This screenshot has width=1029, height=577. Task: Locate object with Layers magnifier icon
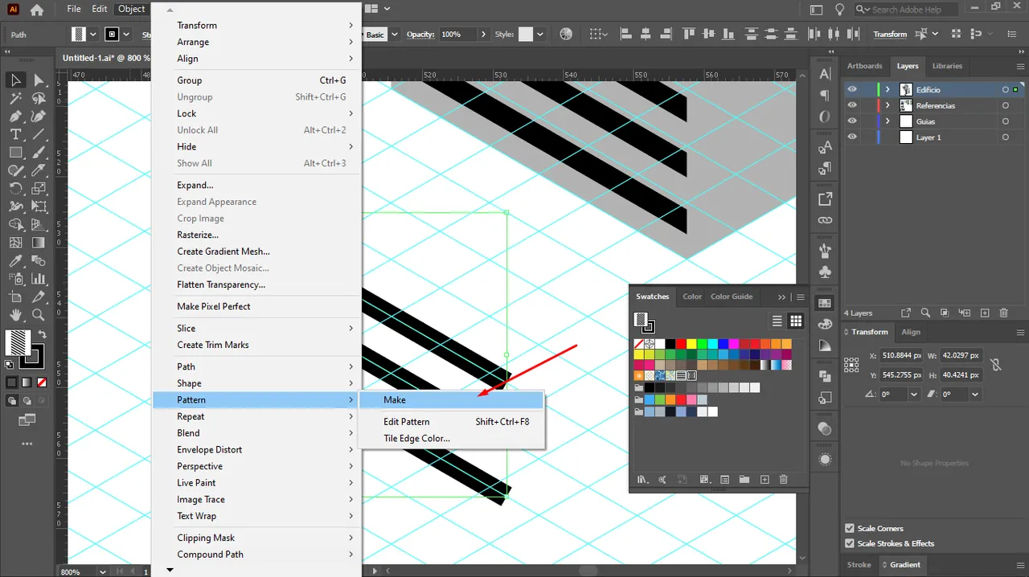pos(925,313)
